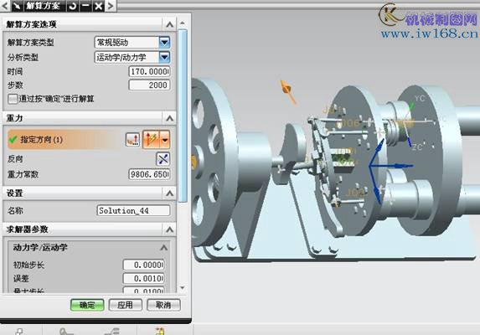Collapse the 重力 section
This screenshot has height=335, width=480.
(169, 118)
